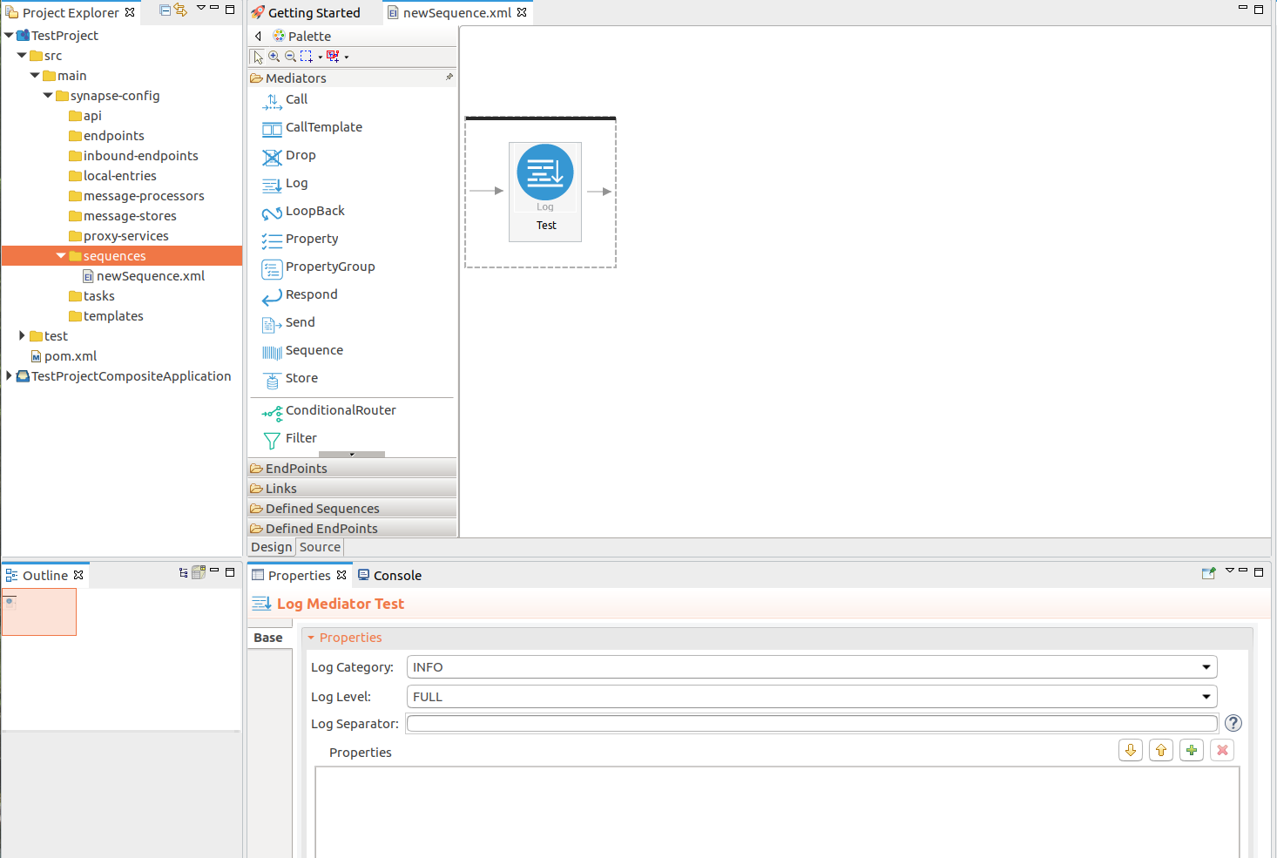
Task: Open the Log Category dropdown
Action: point(1206,666)
